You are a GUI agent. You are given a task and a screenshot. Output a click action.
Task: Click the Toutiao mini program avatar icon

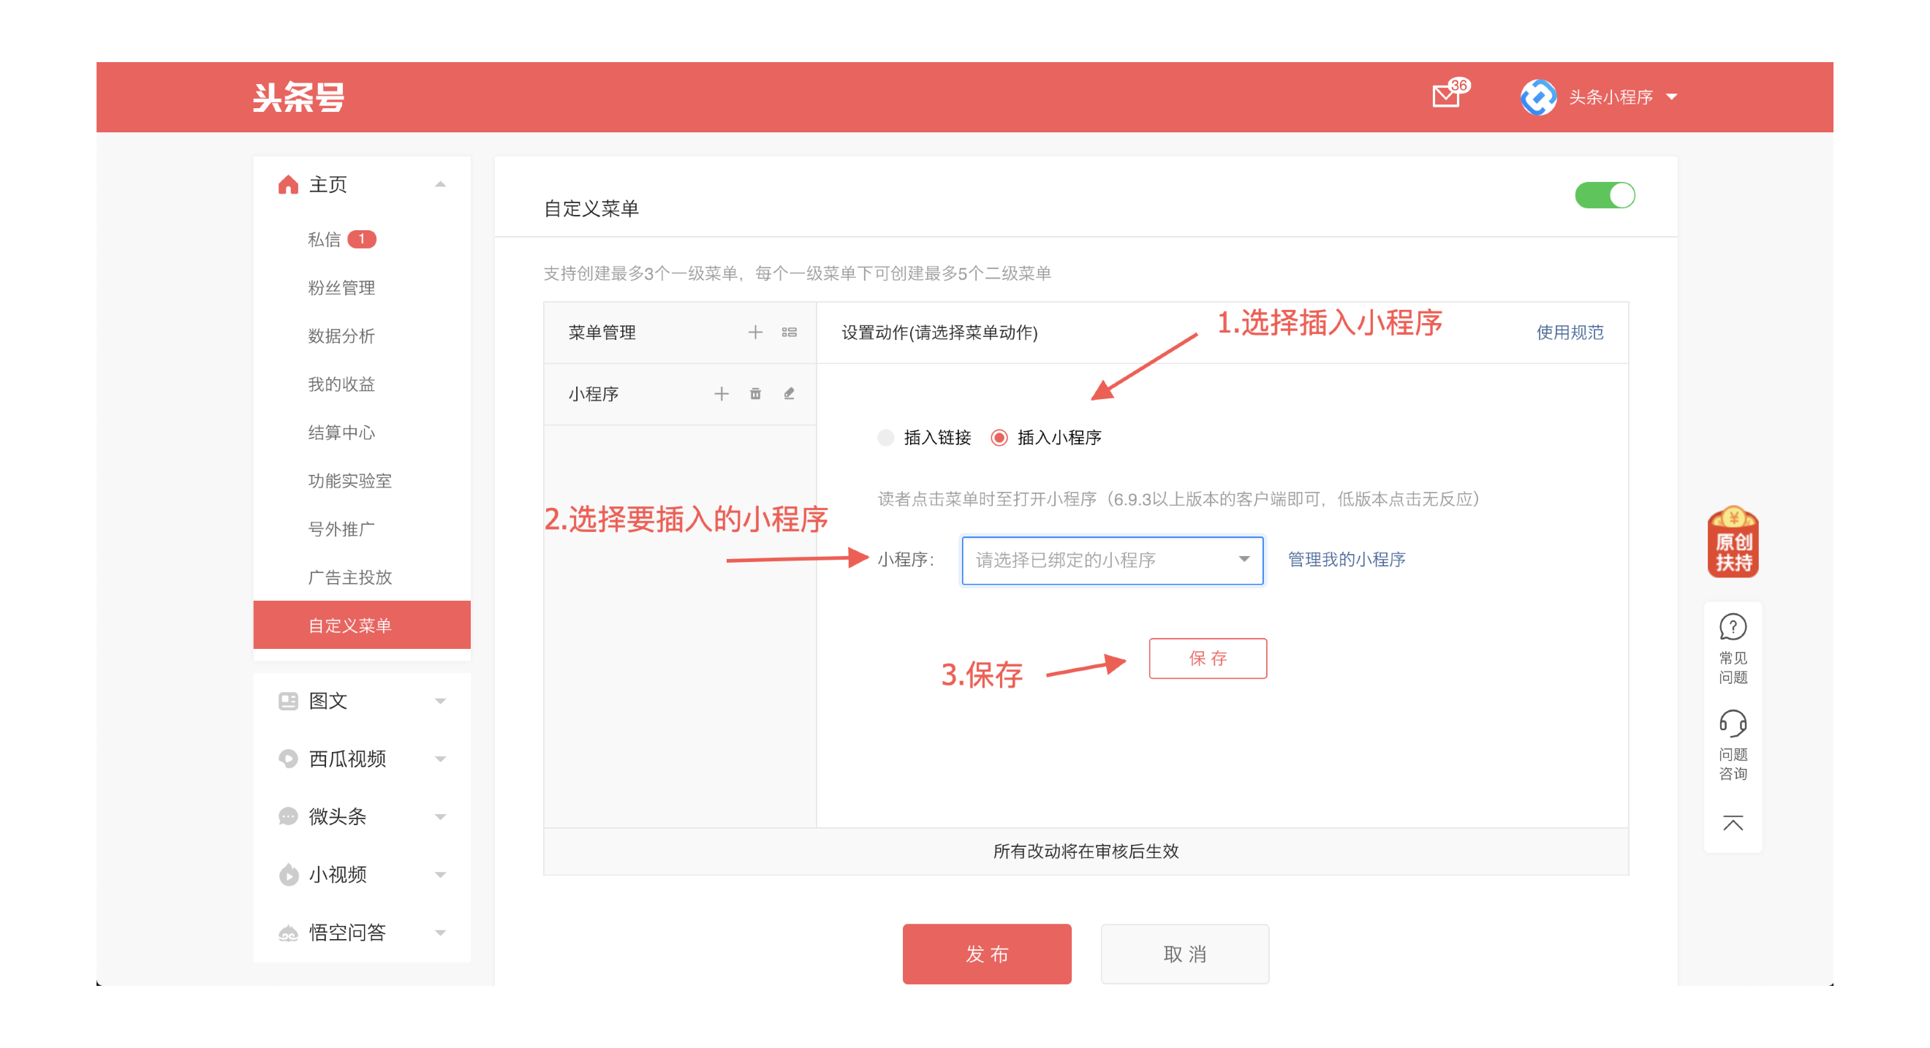point(1537,96)
